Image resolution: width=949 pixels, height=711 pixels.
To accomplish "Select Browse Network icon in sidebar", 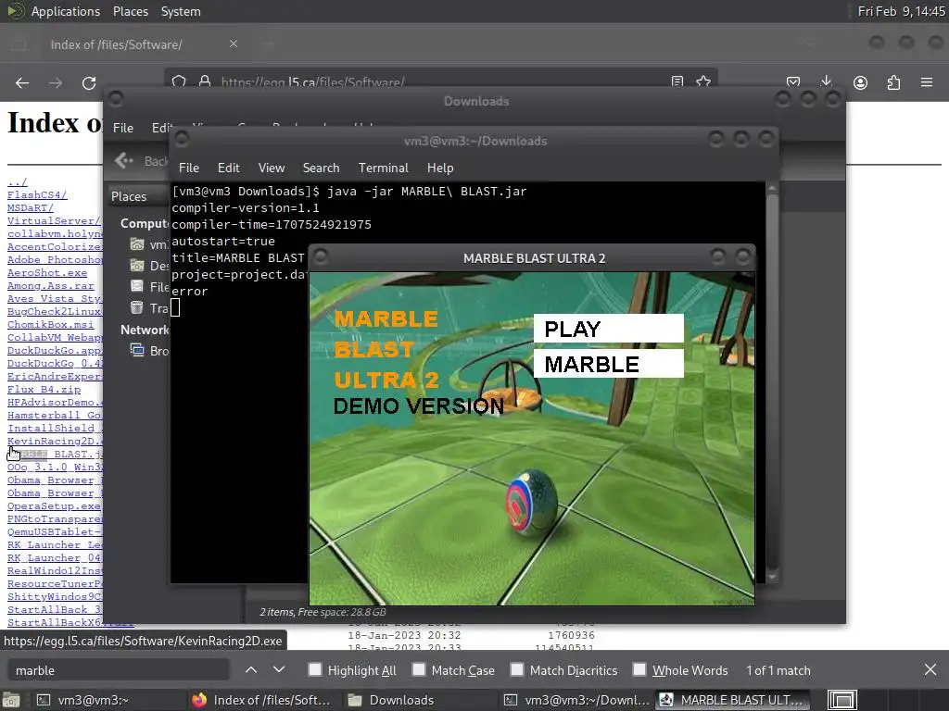I will coord(137,350).
